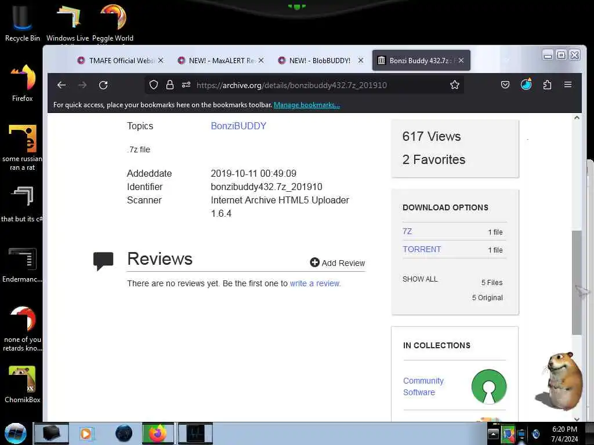
Task: Show site security padlock info
Action: tap(170, 85)
